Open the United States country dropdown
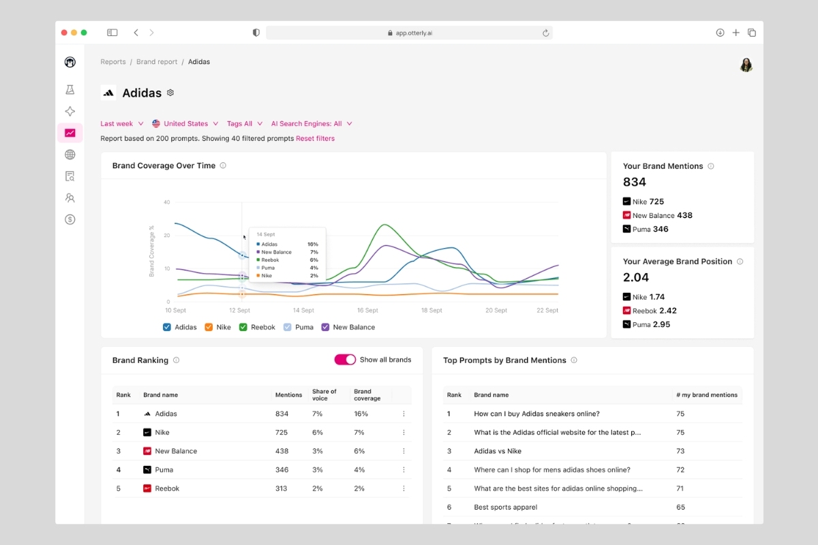 point(185,124)
